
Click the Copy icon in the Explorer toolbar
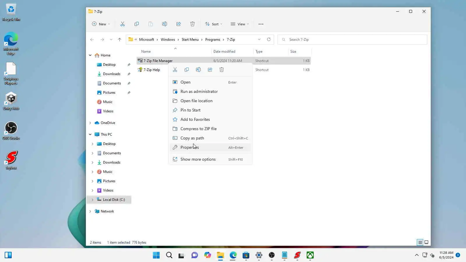pos(137,24)
